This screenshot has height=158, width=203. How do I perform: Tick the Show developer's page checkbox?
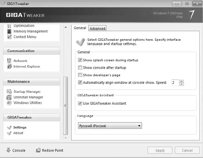click(x=80, y=75)
